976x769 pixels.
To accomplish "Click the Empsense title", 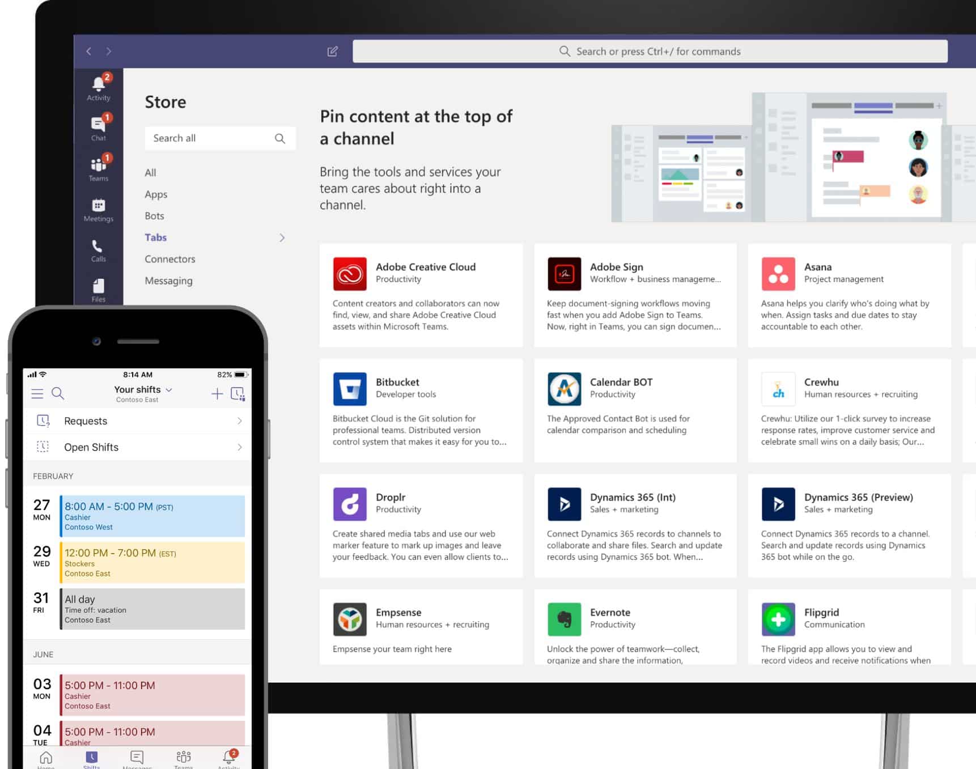I will (398, 613).
